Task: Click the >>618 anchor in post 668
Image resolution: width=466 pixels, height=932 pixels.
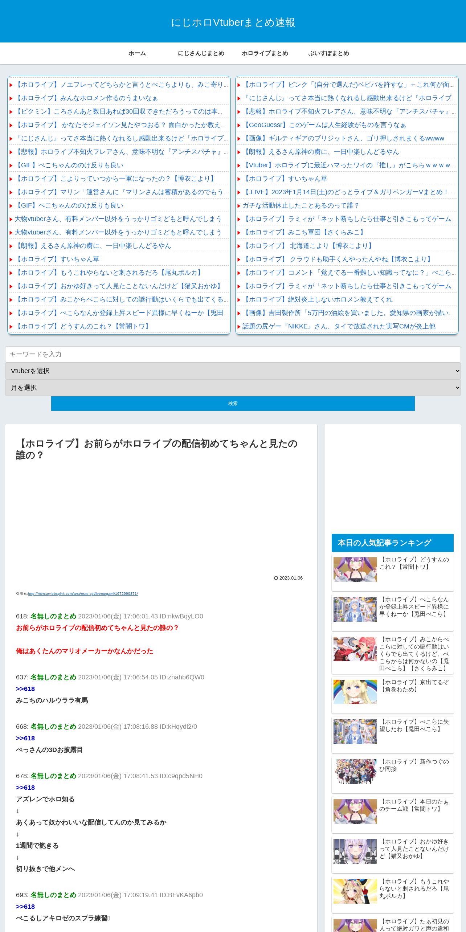Action: coord(25,738)
